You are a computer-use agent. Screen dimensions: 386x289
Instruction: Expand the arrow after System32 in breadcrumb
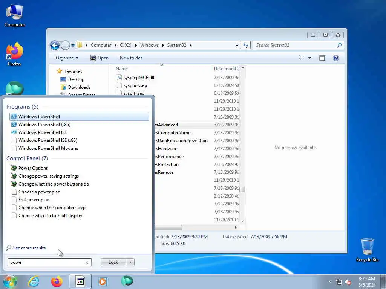click(191, 45)
